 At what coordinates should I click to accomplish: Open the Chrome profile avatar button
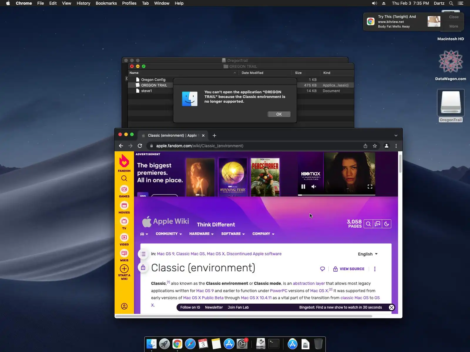click(387, 146)
